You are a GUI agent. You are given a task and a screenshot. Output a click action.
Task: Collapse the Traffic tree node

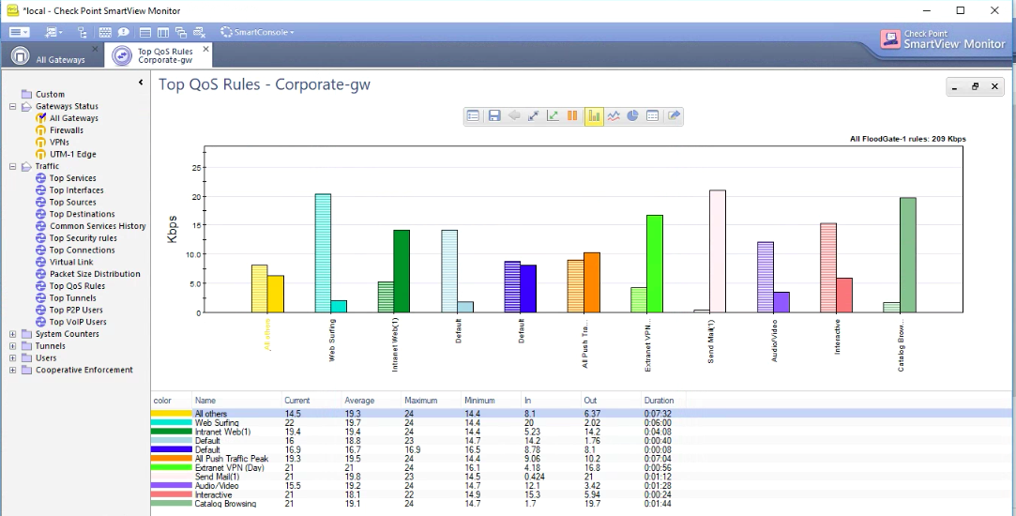[12, 167]
